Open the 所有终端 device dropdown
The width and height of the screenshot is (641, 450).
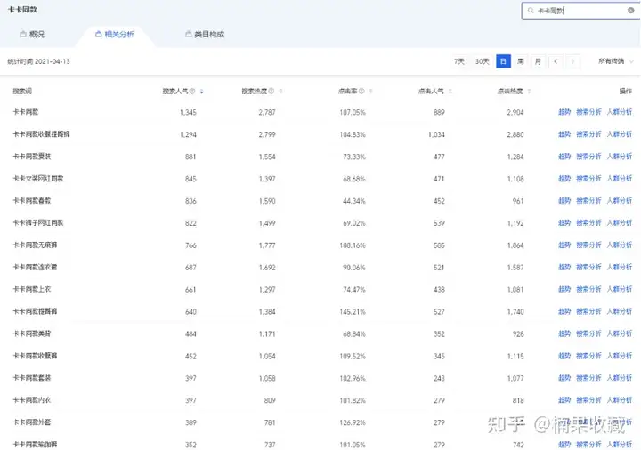point(616,61)
